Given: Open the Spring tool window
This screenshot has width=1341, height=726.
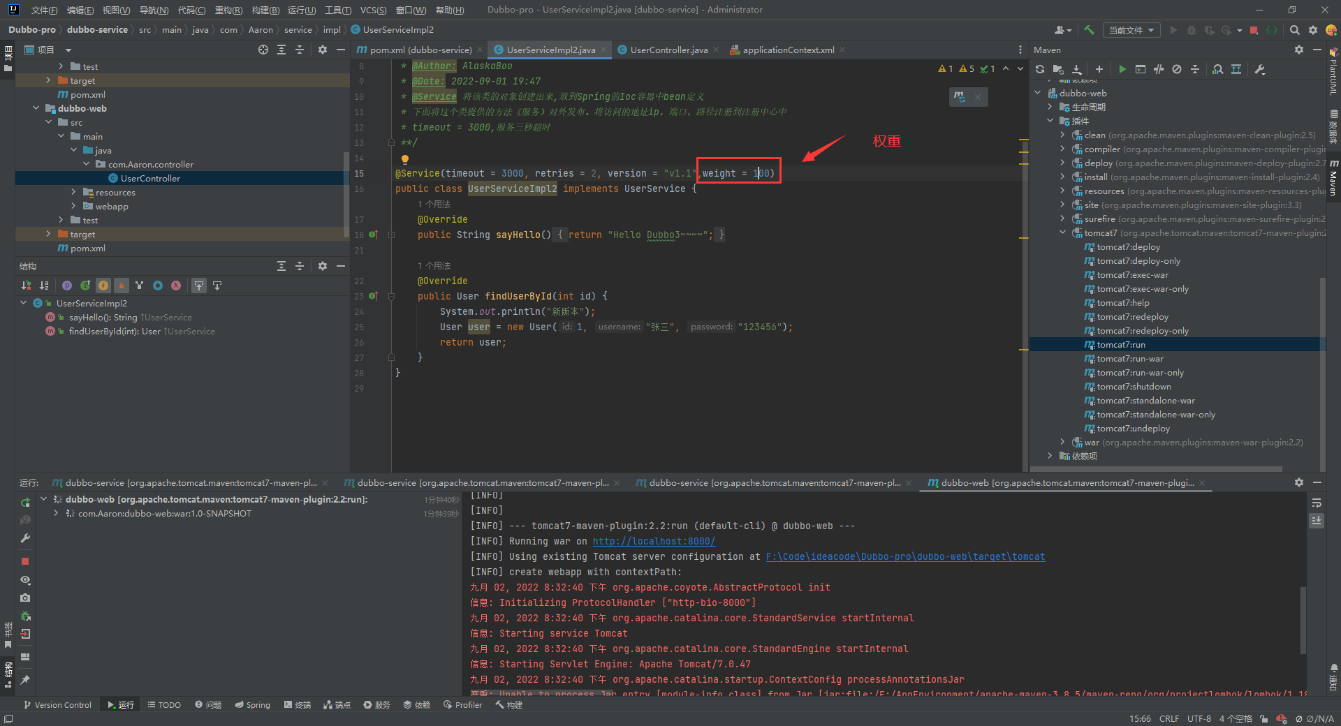Looking at the screenshot, I should click(x=252, y=705).
